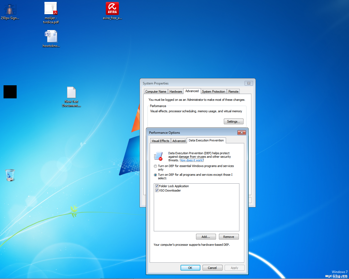Image resolution: width=349 pixels, height=279 pixels.
Task: Close the Performance Options dialog
Action: coord(242,132)
